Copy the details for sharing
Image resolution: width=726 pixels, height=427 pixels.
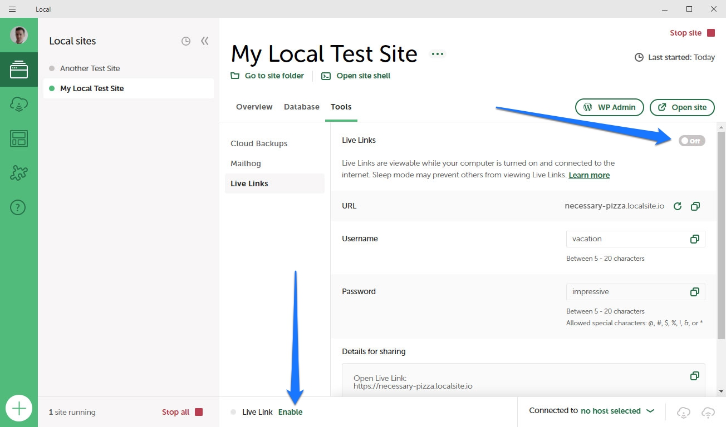point(694,376)
